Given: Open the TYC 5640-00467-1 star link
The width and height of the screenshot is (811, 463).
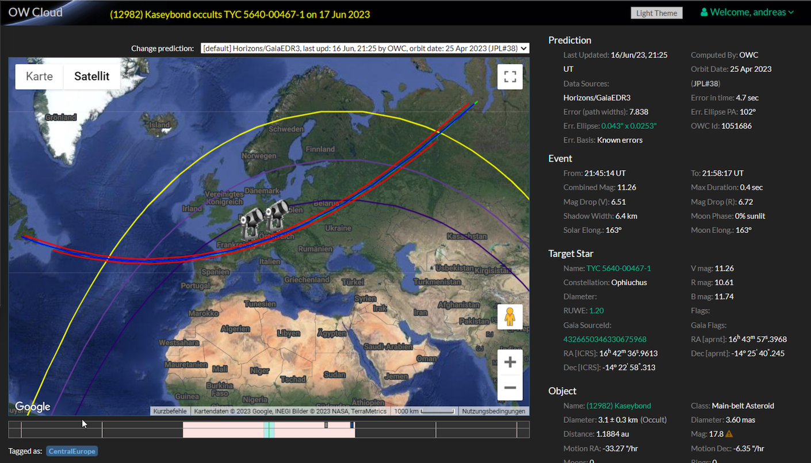Looking at the screenshot, I should point(618,268).
